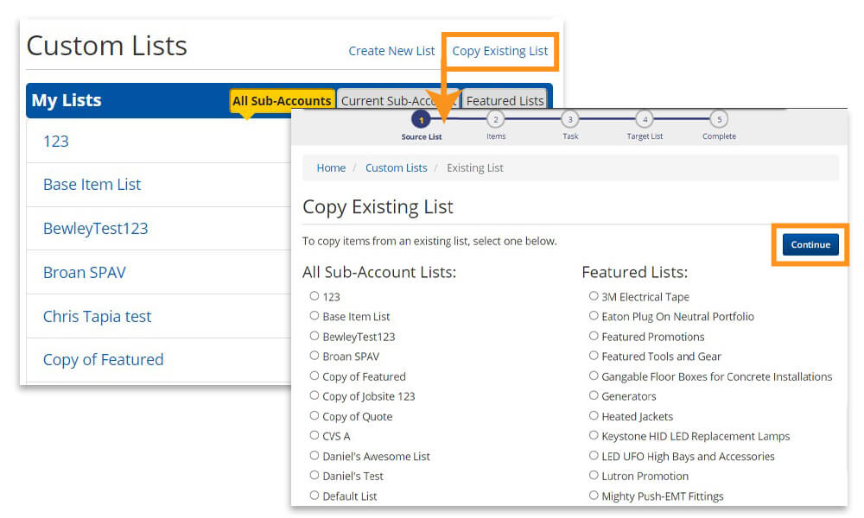Screen dimensions: 864x518
Task: Open the Base Item List in My Lists
Action: tap(92, 185)
